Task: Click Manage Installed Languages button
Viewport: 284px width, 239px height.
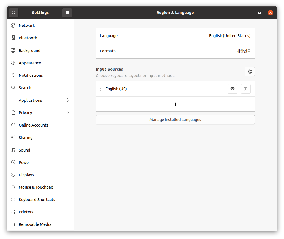Action: (175, 120)
